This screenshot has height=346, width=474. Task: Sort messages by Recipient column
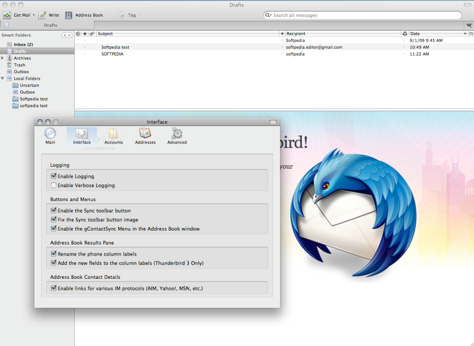coord(343,33)
